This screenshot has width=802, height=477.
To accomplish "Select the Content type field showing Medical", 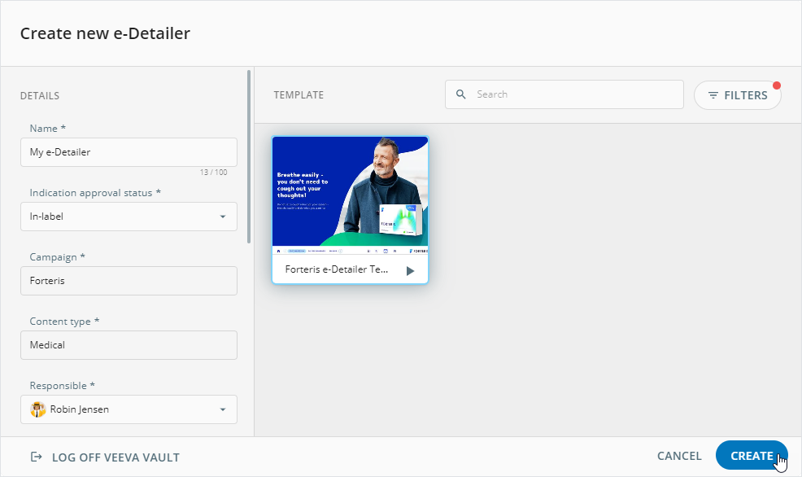I will click(x=129, y=345).
